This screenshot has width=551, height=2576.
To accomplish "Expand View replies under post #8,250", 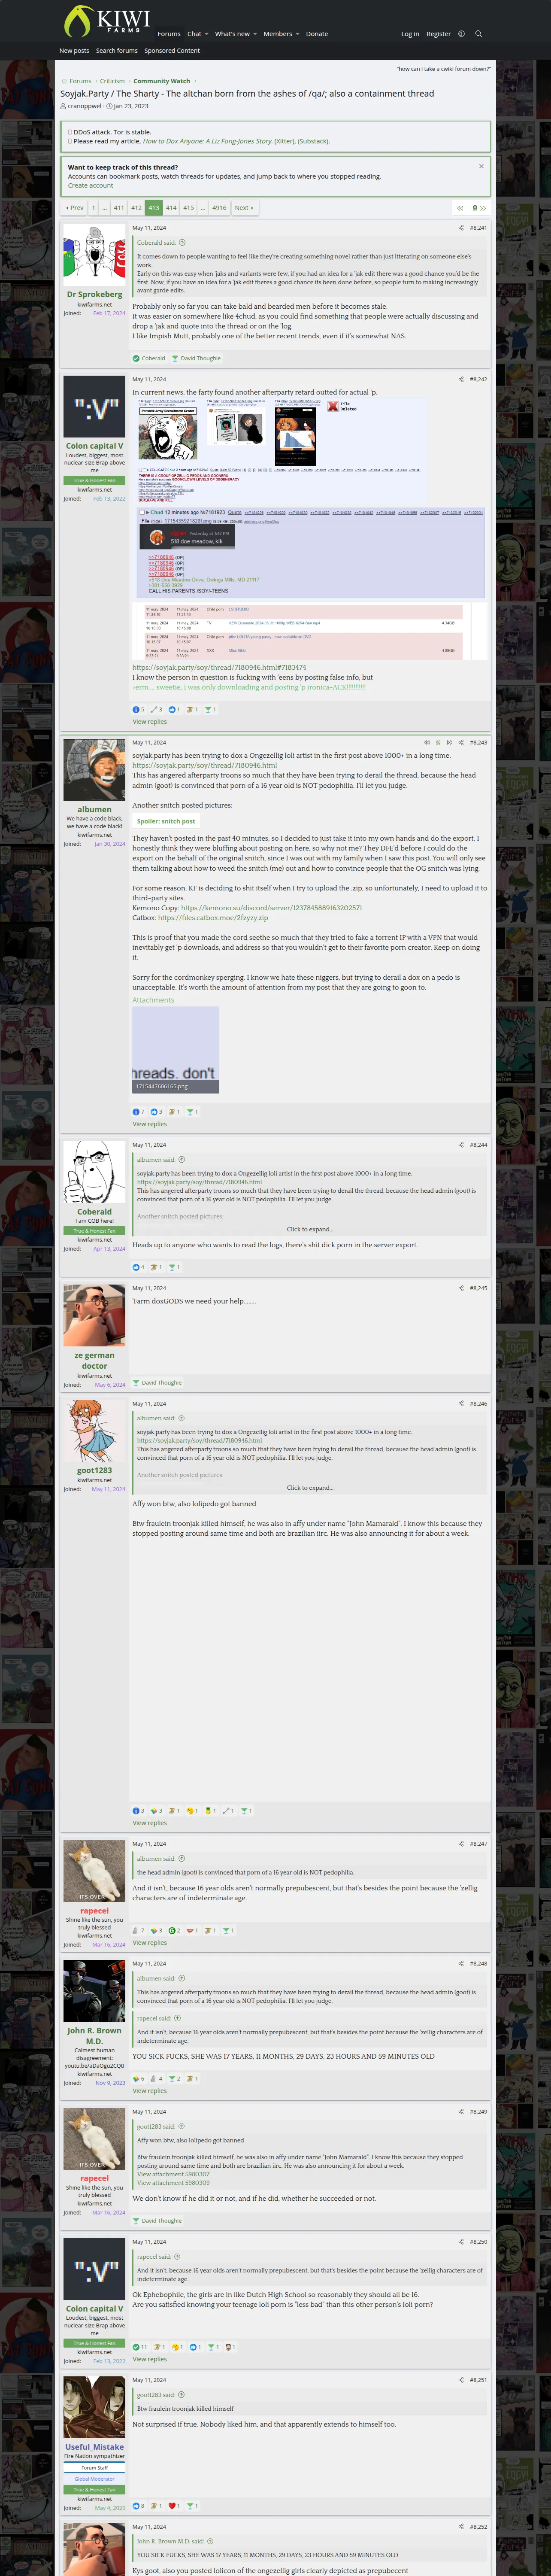I will (150, 2359).
